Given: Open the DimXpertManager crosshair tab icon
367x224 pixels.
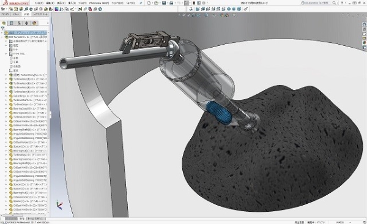Looking at the screenshot, I should tap(27, 23).
